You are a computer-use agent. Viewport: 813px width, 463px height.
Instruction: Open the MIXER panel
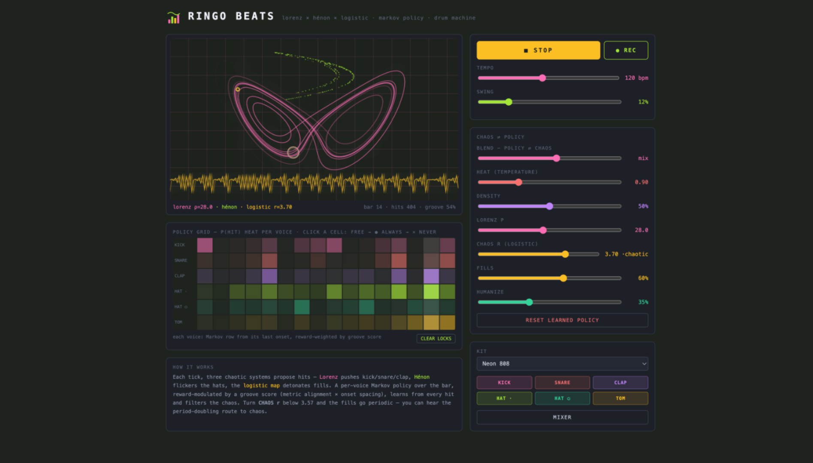(562, 417)
